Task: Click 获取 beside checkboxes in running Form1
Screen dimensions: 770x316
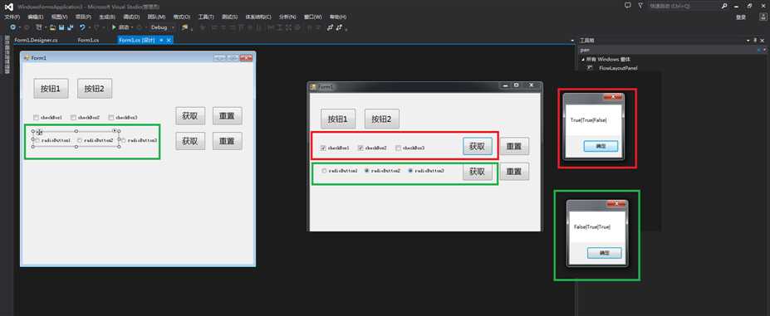Action: [x=478, y=146]
